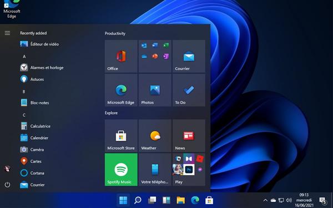Launch Edge from the taskbar
The height and width of the screenshot is (208, 333).
[x=195, y=200]
